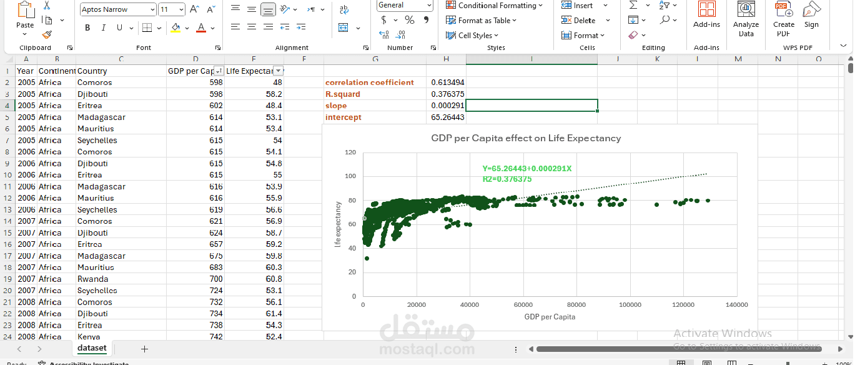This screenshot has width=855, height=365.
Task: Select the dataset sheet tab
Action: coord(92,348)
